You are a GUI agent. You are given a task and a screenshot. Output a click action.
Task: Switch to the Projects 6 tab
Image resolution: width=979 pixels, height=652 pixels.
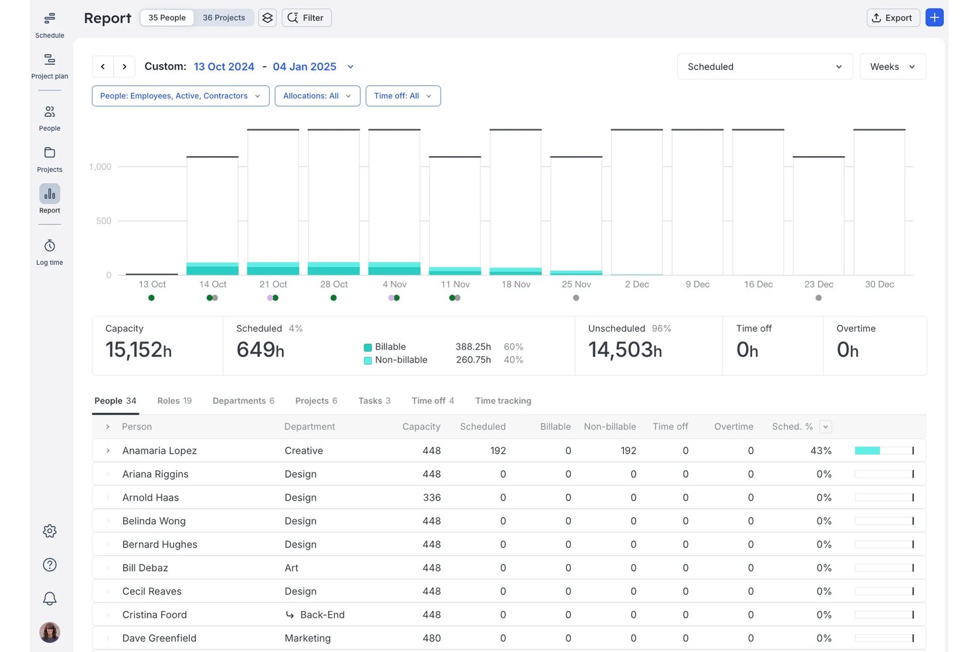(316, 401)
